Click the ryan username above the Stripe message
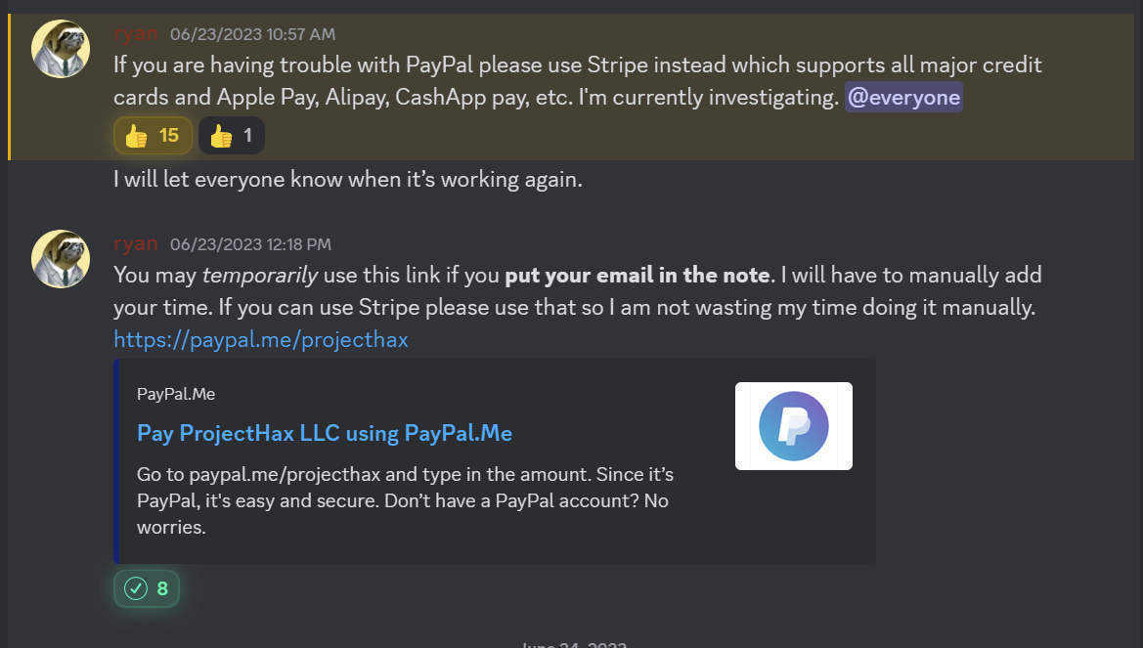The image size is (1143, 648). (x=135, y=34)
